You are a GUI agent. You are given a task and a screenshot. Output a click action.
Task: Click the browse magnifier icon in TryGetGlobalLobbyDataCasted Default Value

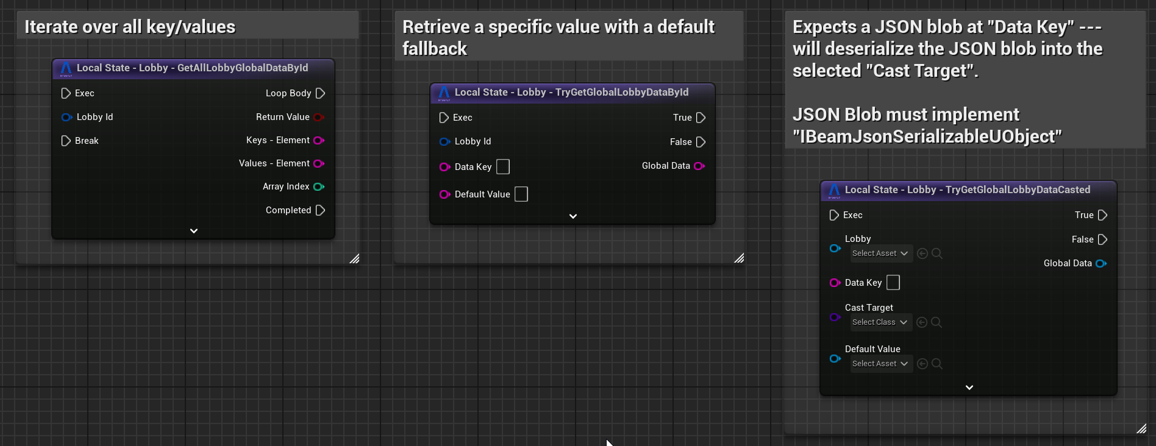pyautogui.click(x=937, y=364)
